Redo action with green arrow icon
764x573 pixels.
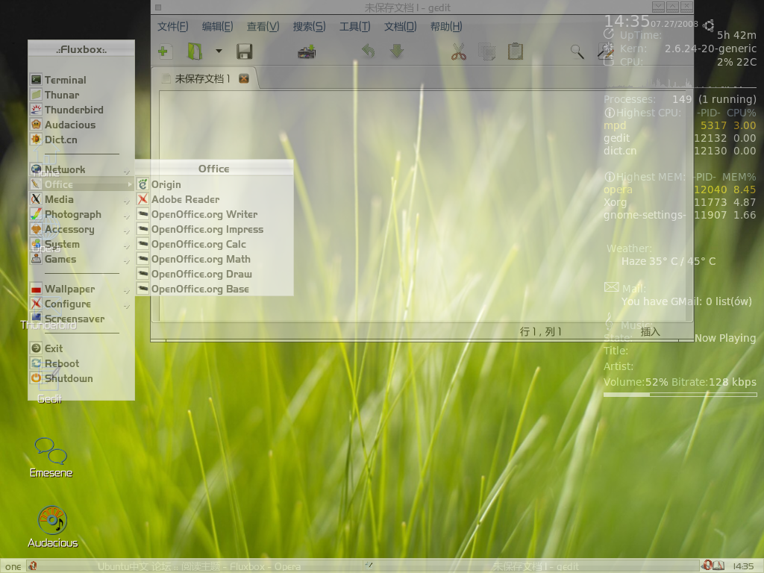pos(397,51)
